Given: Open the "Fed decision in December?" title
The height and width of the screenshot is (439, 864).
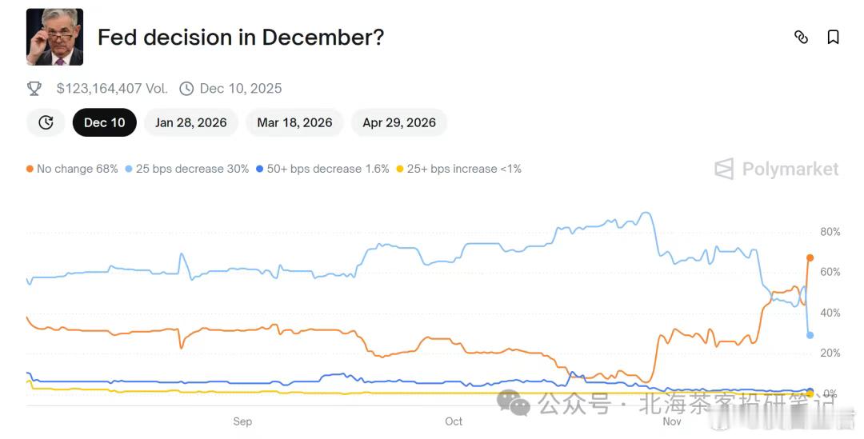Looking at the screenshot, I should [x=241, y=37].
